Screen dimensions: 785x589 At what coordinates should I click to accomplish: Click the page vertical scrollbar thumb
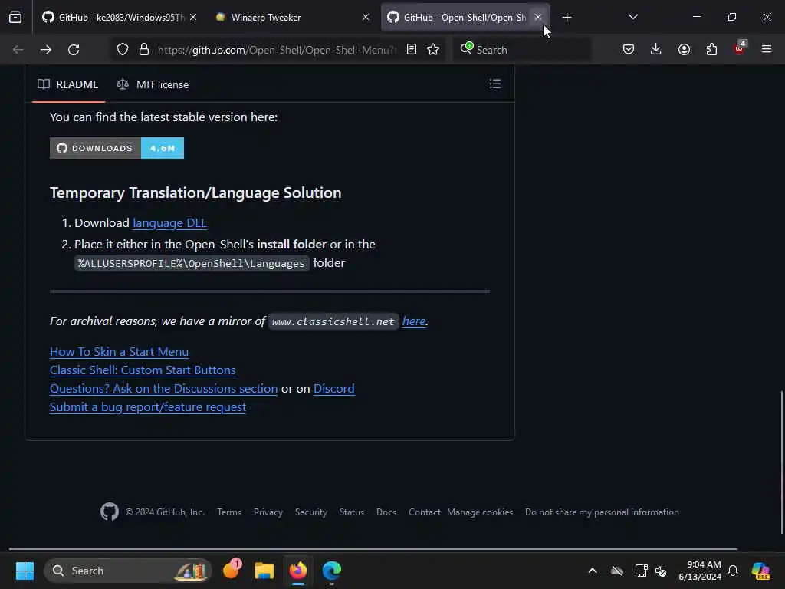pos(781,462)
